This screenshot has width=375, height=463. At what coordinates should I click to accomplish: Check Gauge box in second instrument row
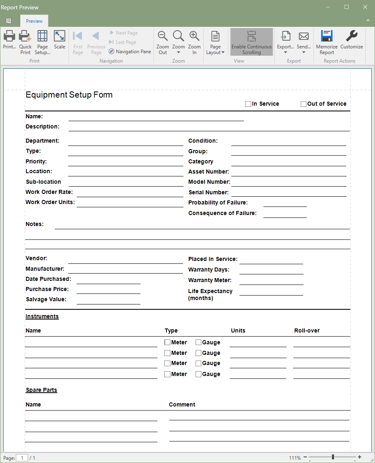[198, 353]
